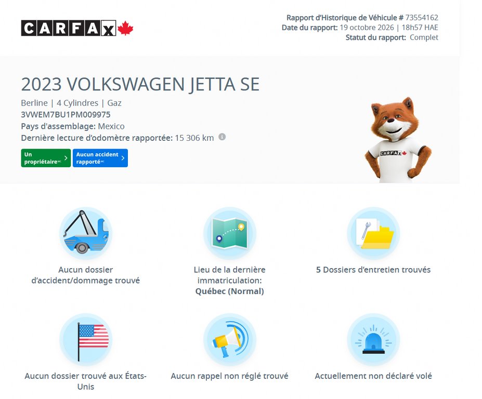Click the blue siren stolen icon
The image size is (482, 399).
click(x=373, y=339)
